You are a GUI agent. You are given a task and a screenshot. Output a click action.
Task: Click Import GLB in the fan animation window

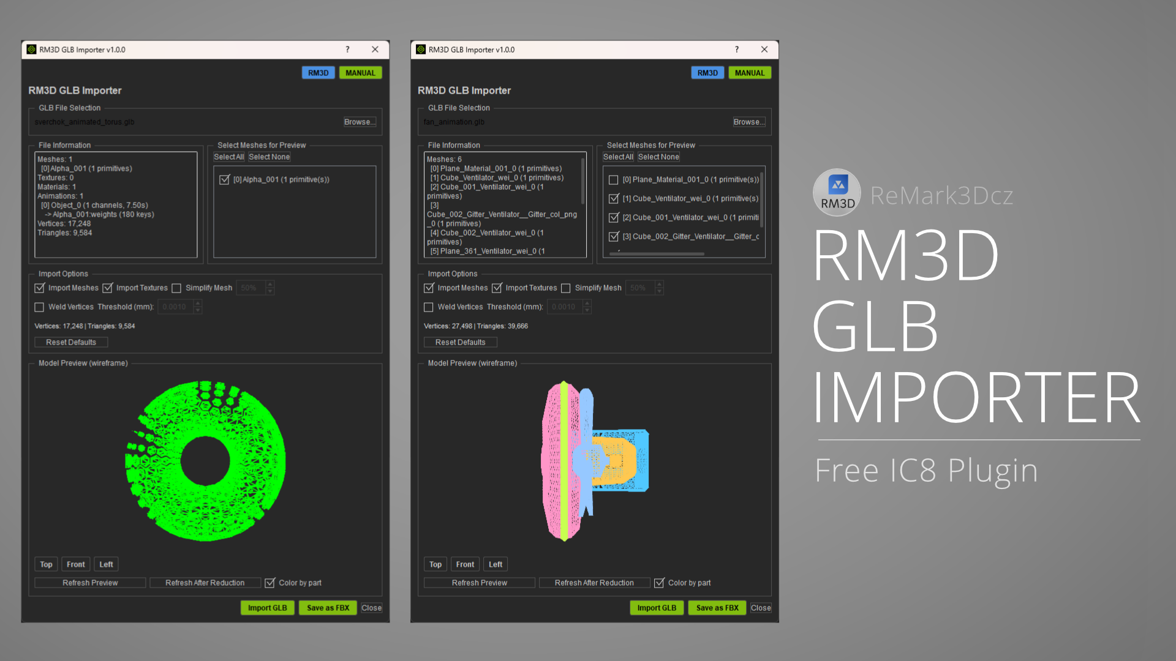point(657,608)
